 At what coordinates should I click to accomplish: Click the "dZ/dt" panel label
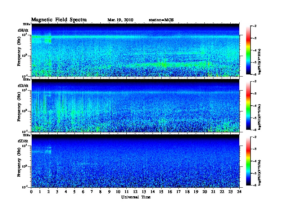coord(23,141)
